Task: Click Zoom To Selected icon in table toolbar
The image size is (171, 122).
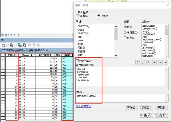Action: 34,45
